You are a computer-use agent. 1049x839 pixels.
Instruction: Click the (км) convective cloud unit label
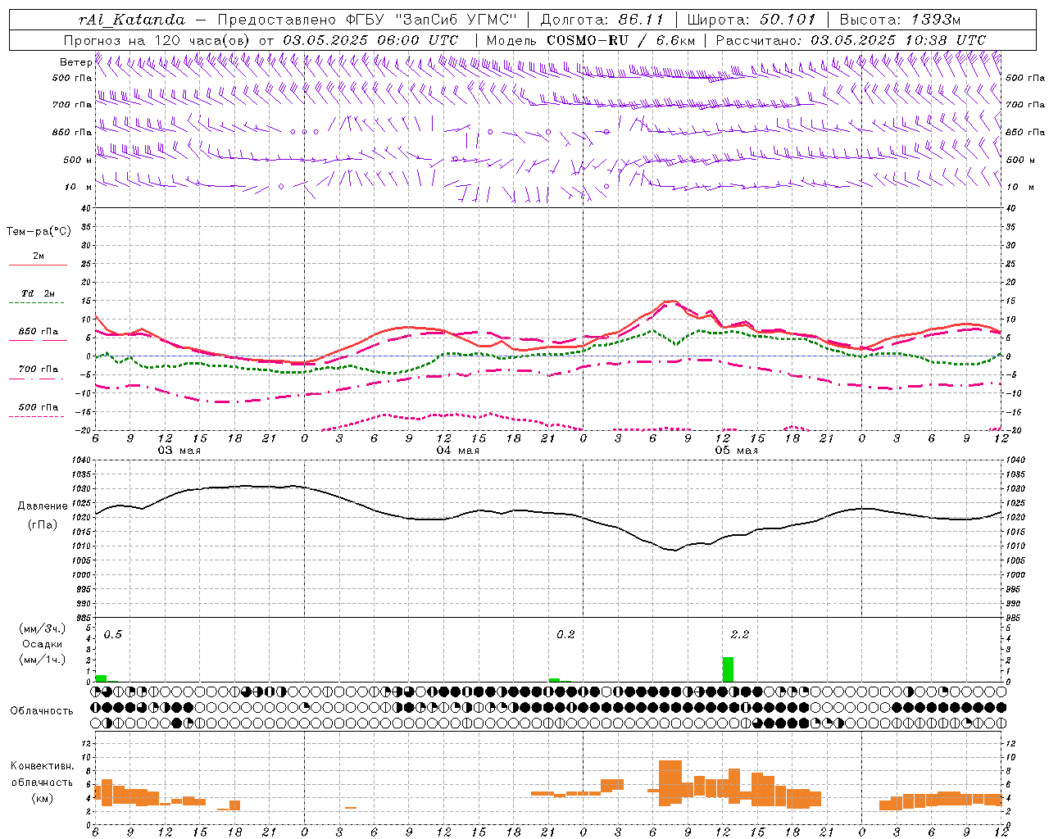pyautogui.click(x=42, y=798)
